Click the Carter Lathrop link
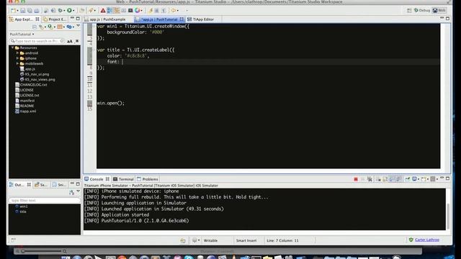The width and height of the screenshot is (461, 259). click(x=427, y=240)
